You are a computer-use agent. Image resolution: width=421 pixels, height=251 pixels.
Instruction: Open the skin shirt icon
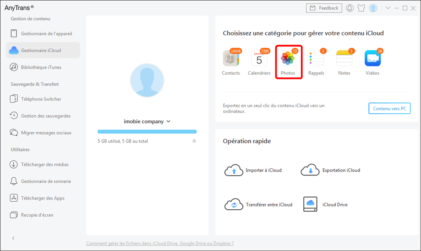click(x=361, y=8)
